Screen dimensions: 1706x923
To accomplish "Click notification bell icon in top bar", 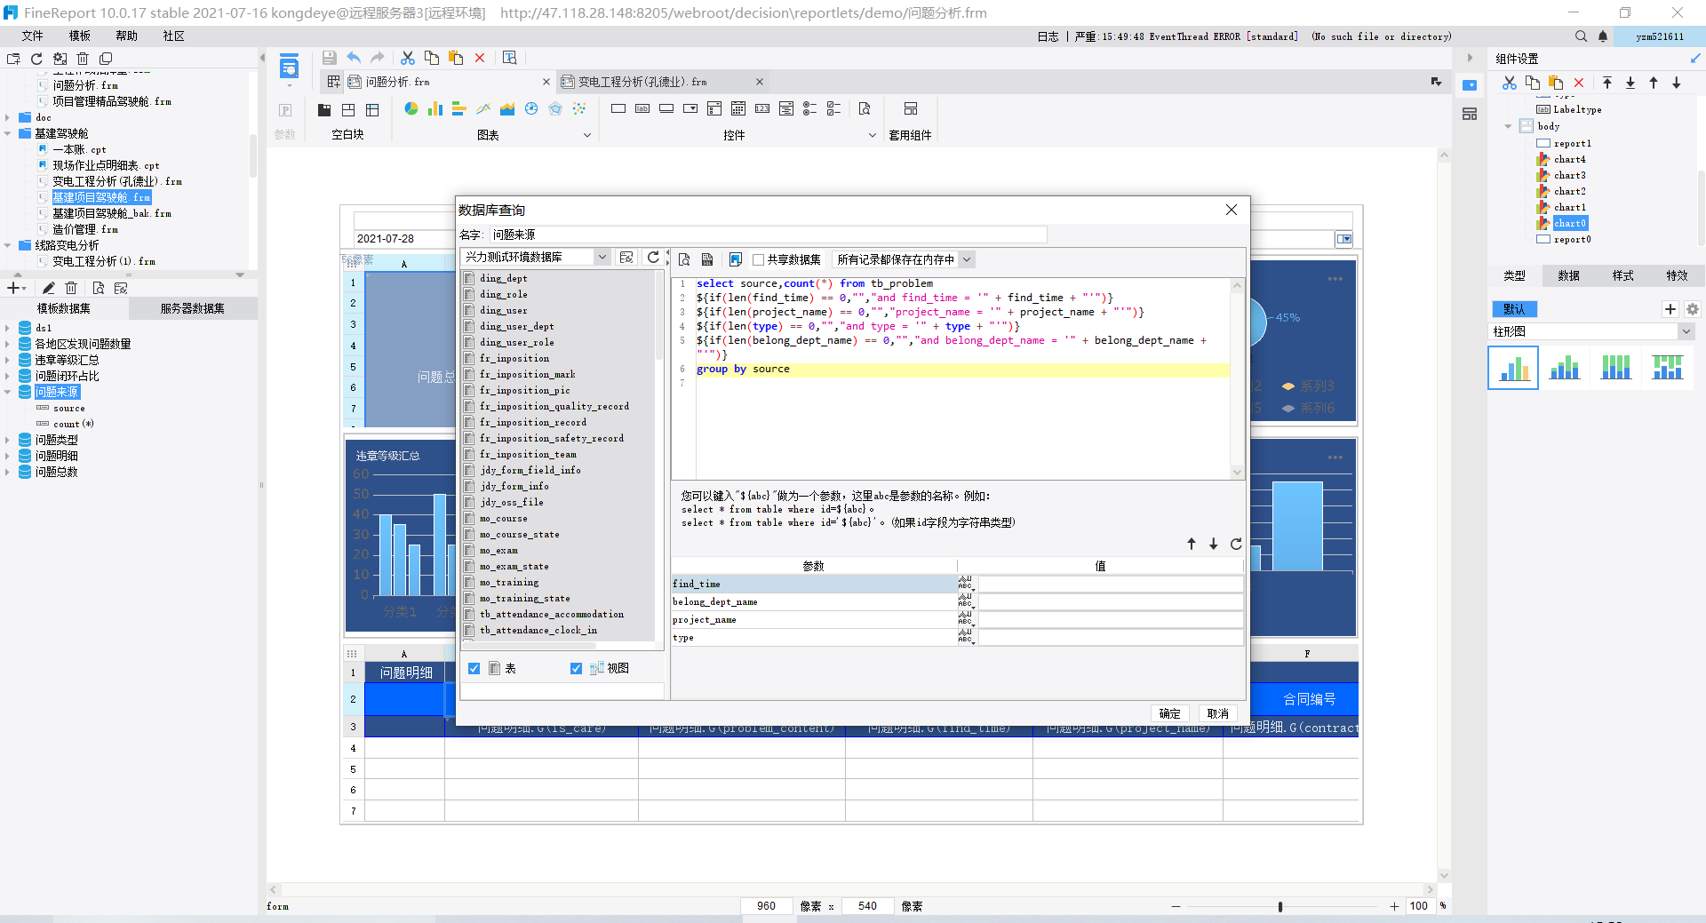I will (x=1603, y=36).
